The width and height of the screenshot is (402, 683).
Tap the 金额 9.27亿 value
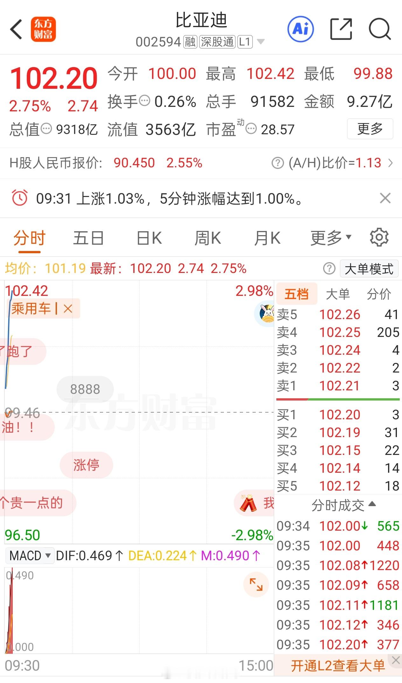point(370,102)
